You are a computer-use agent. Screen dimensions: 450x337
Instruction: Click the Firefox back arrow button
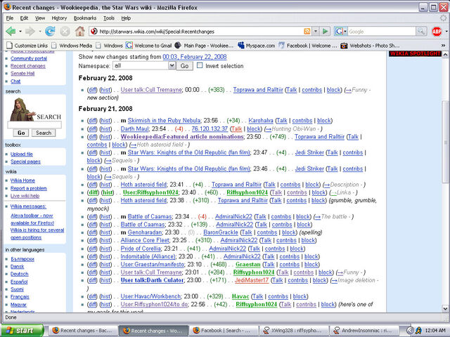(11, 31)
